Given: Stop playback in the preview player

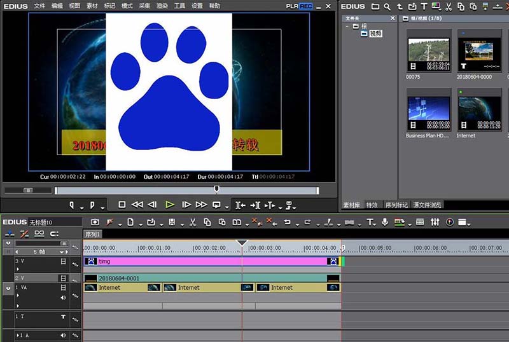Looking at the screenshot, I should [122, 205].
